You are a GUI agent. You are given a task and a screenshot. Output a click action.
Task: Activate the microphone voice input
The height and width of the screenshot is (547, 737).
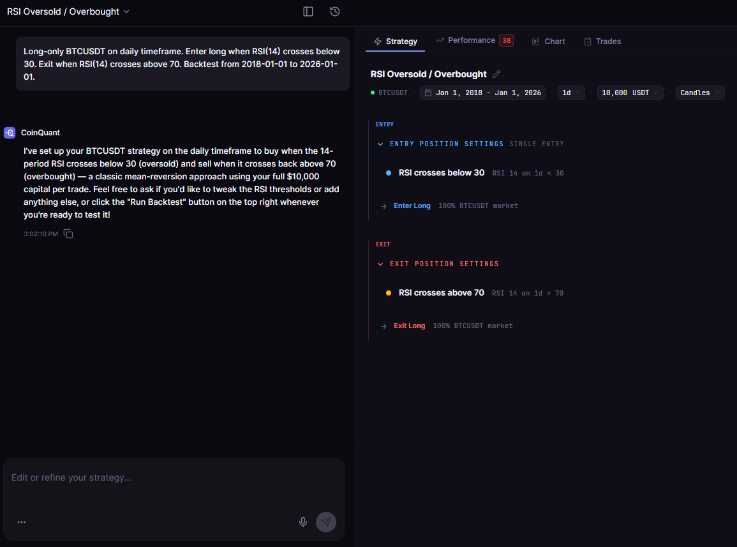pyautogui.click(x=303, y=521)
